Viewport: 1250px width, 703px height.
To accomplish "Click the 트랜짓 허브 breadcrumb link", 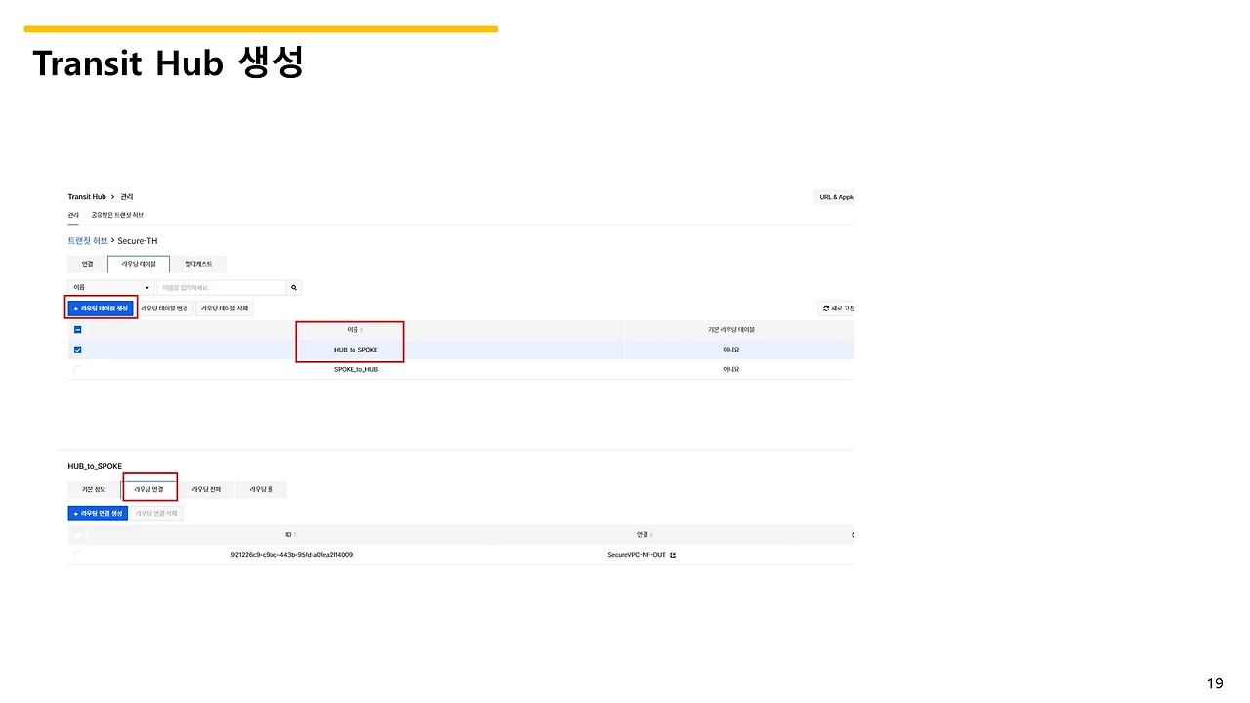I will tap(86, 240).
